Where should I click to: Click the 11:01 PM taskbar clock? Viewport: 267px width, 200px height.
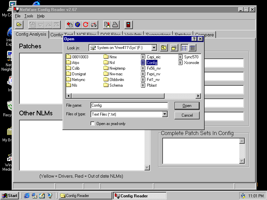[x=256, y=196]
